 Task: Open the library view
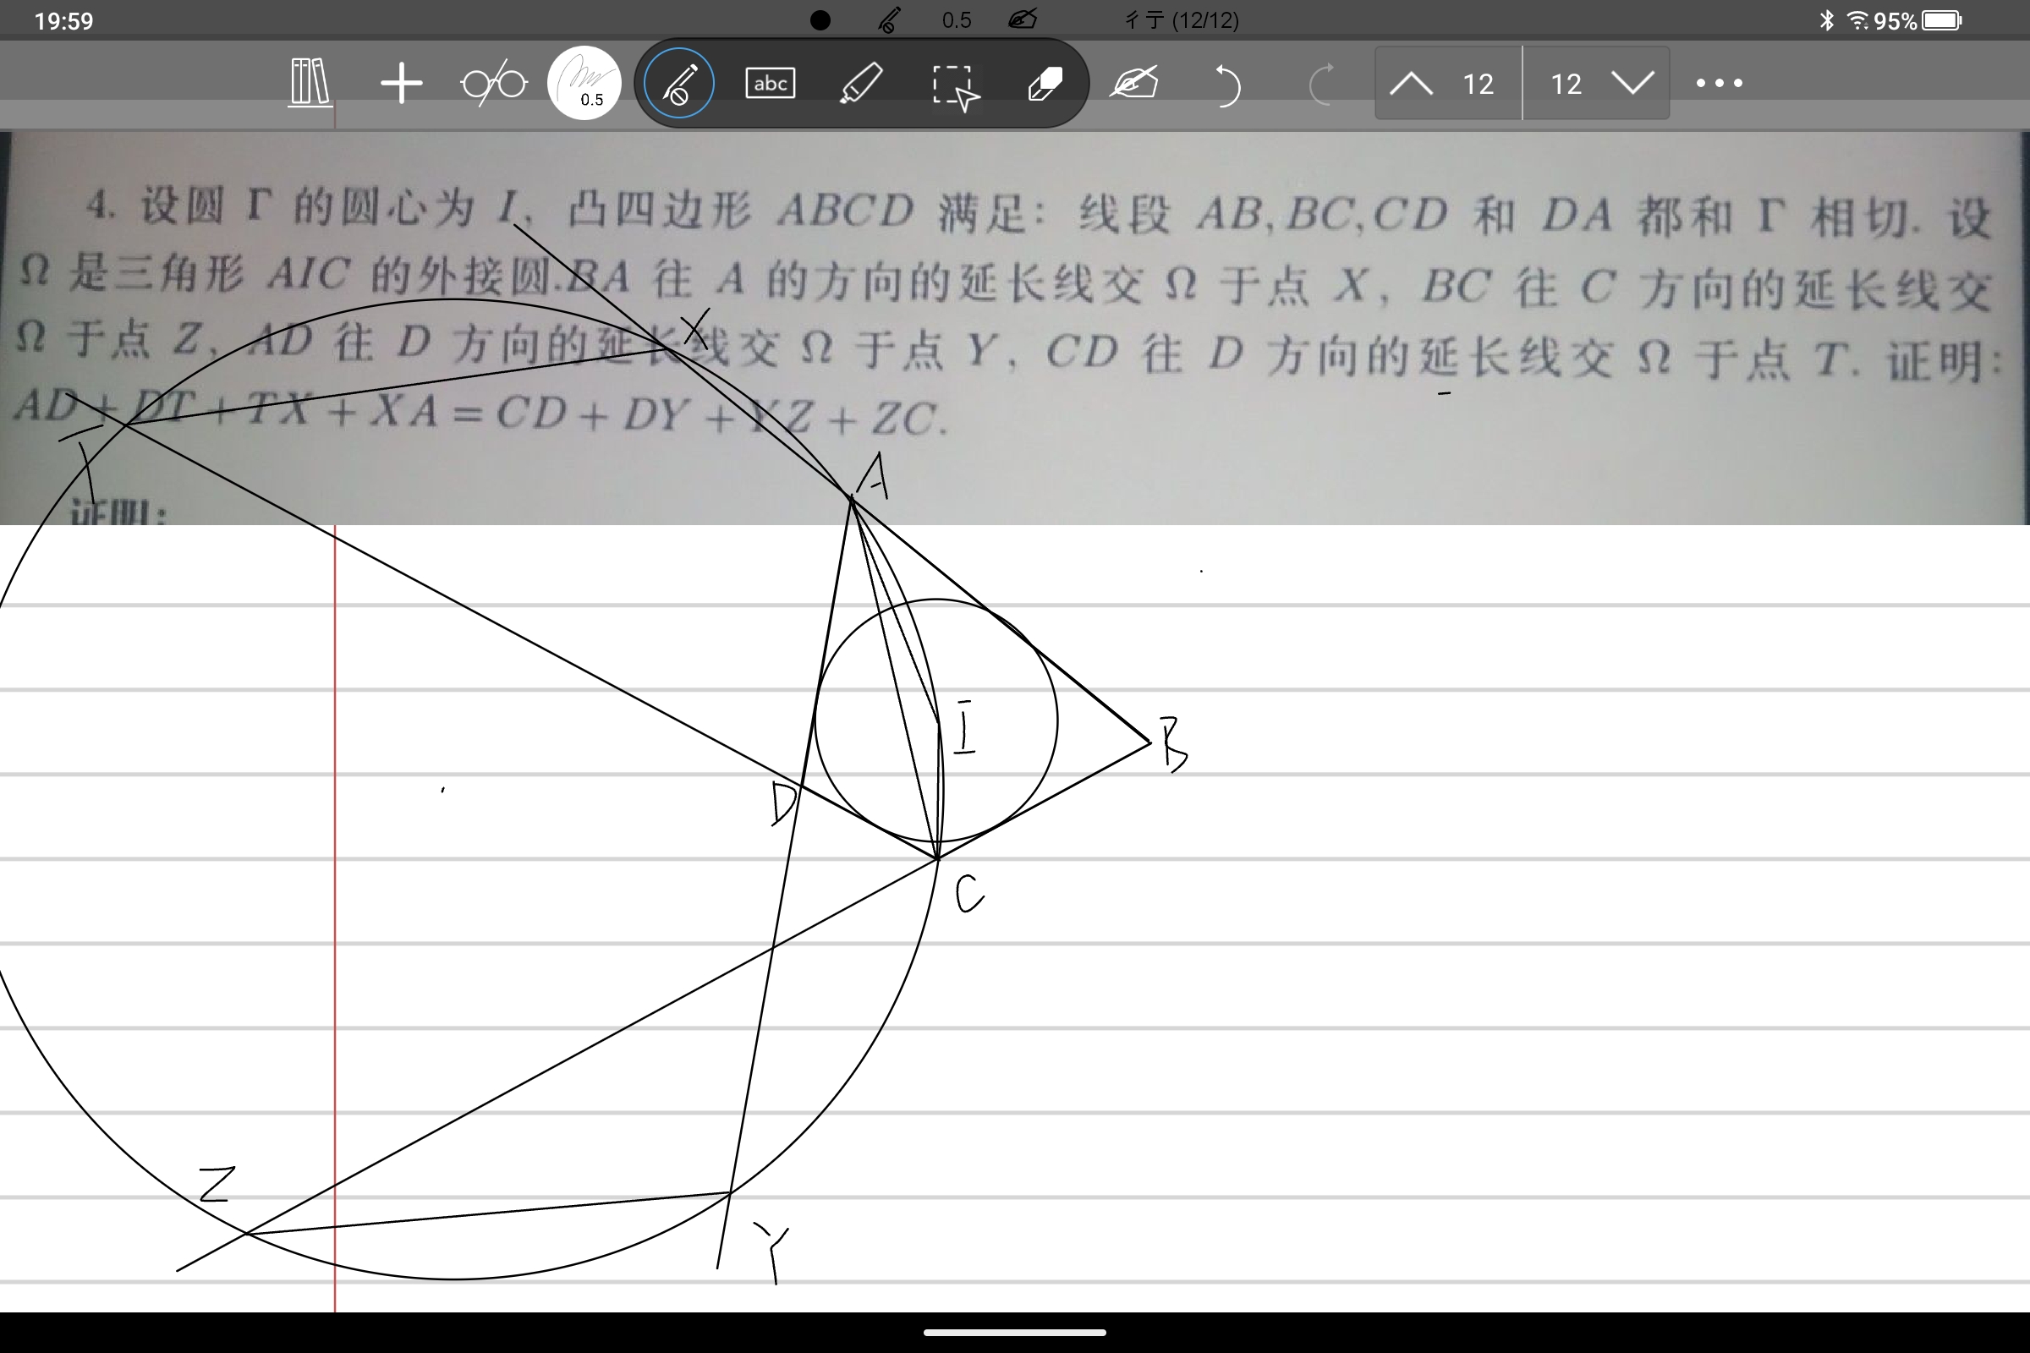(308, 84)
